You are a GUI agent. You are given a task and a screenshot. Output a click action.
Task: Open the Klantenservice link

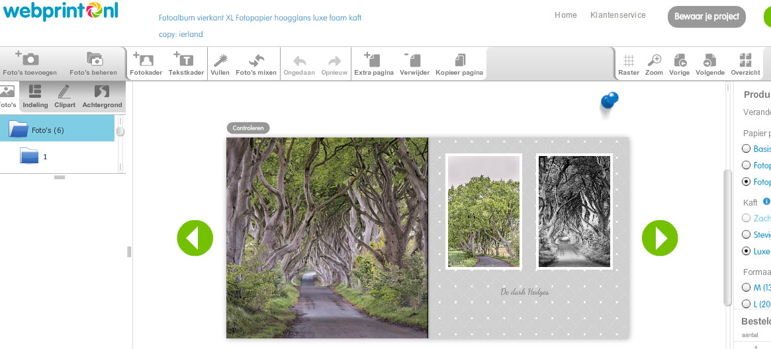coord(617,15)
